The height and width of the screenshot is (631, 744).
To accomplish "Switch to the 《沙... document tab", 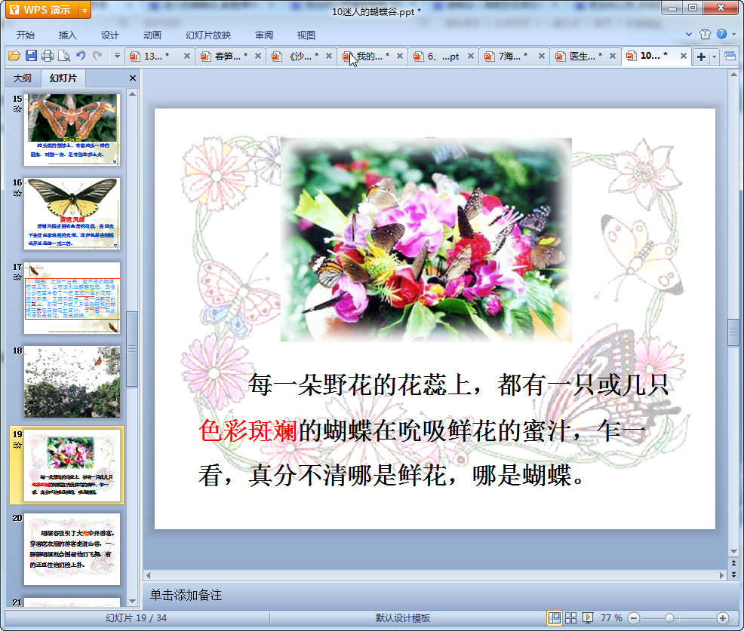I will coord(301,57).
